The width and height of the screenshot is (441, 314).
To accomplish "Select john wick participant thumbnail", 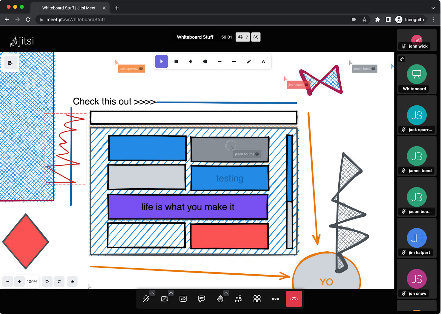I will tap(417, 40).
